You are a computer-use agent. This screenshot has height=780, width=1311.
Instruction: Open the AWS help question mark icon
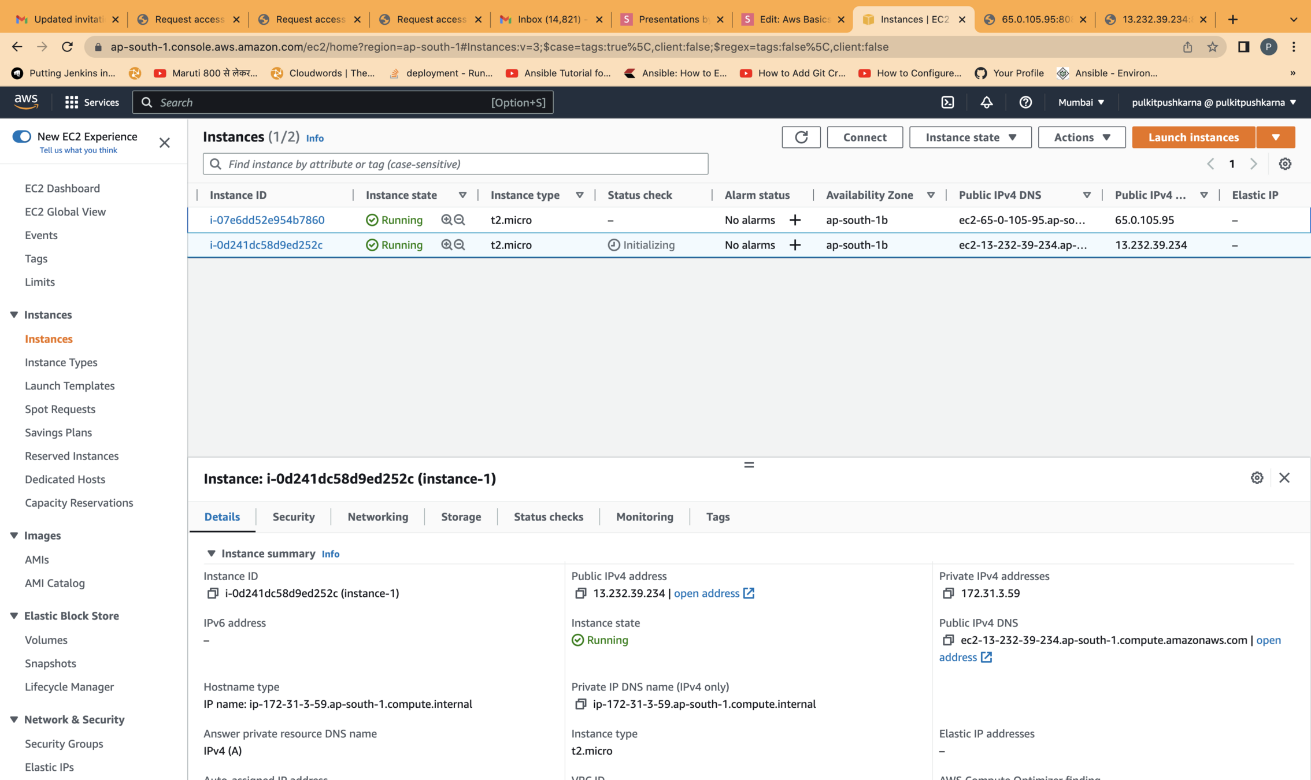coord(1025,102)
